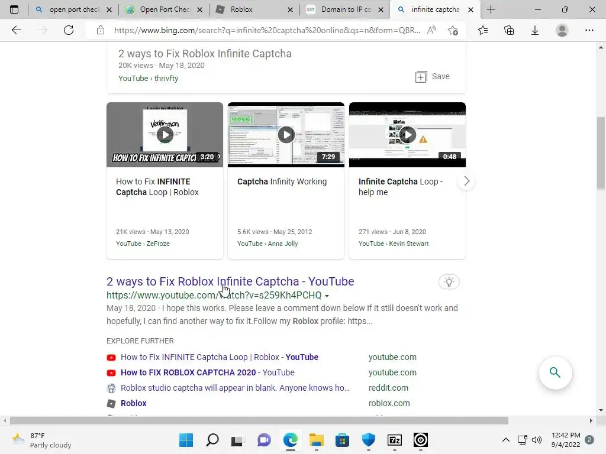Open Windows Security shield in taskbar
This screenshot has width=606, height=454.
click(x=368, y=440)
